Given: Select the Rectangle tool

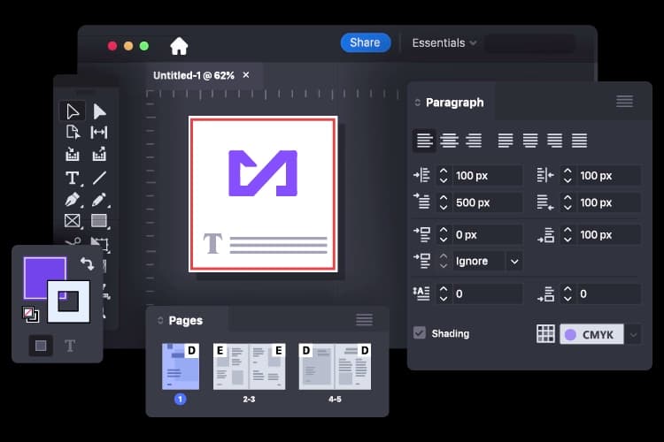Looking at the screenshot, I should [99, 220].
